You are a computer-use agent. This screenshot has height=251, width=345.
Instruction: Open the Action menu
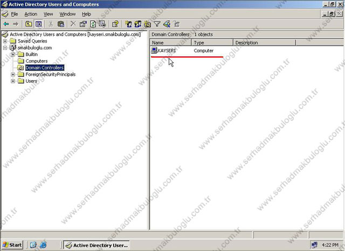click(x=31, y=14)
